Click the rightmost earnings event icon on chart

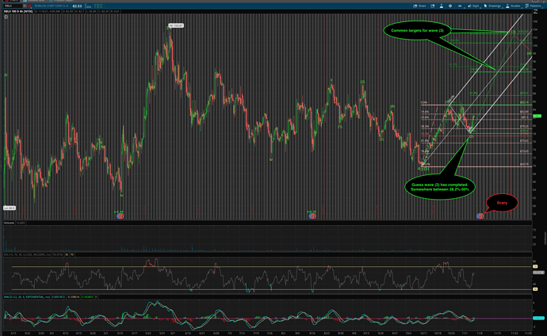pos(480,216)
